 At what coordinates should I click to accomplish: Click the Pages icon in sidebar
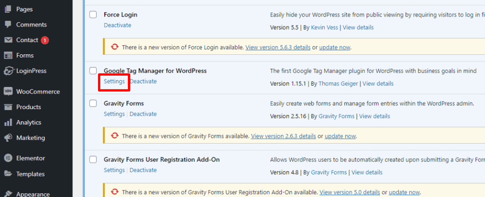tap(8, 9)
